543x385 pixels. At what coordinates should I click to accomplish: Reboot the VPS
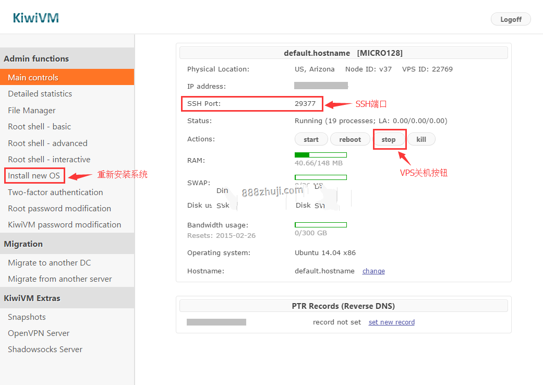(x=350, y=139)
